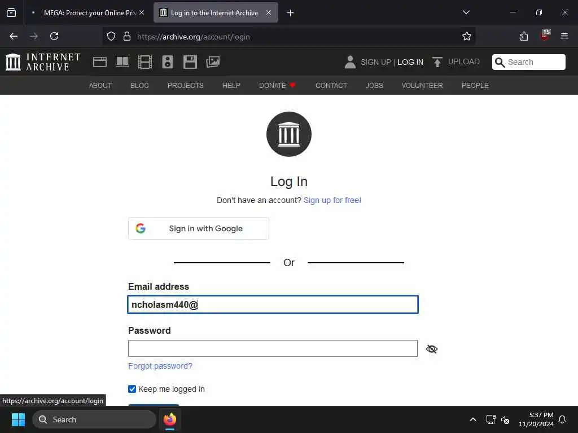Click the Forgot password link
The height and width of the screenshot is (433, 578).
click(160, 366)
